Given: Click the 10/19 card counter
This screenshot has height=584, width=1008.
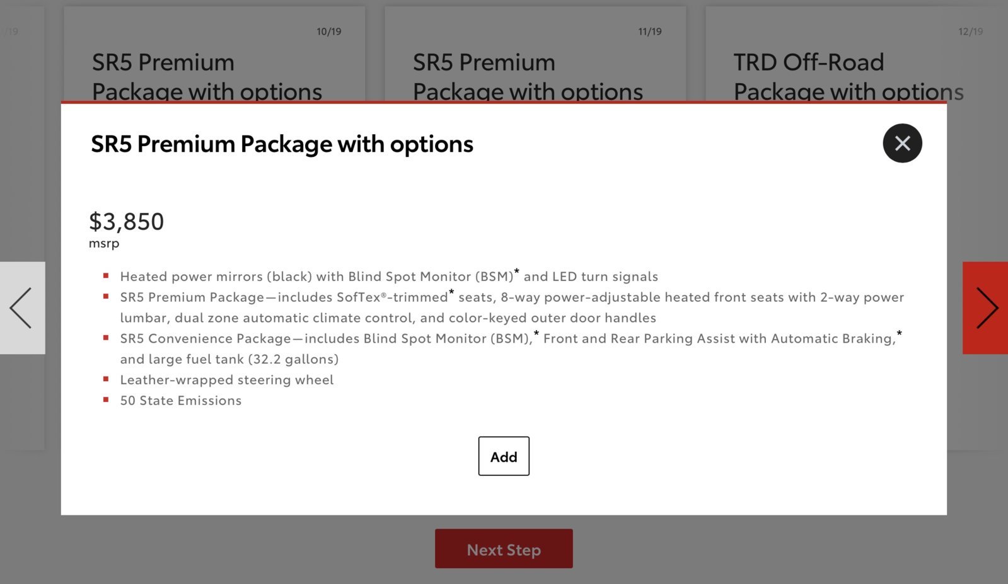Looking at the screenshot, I should point(329,31).
